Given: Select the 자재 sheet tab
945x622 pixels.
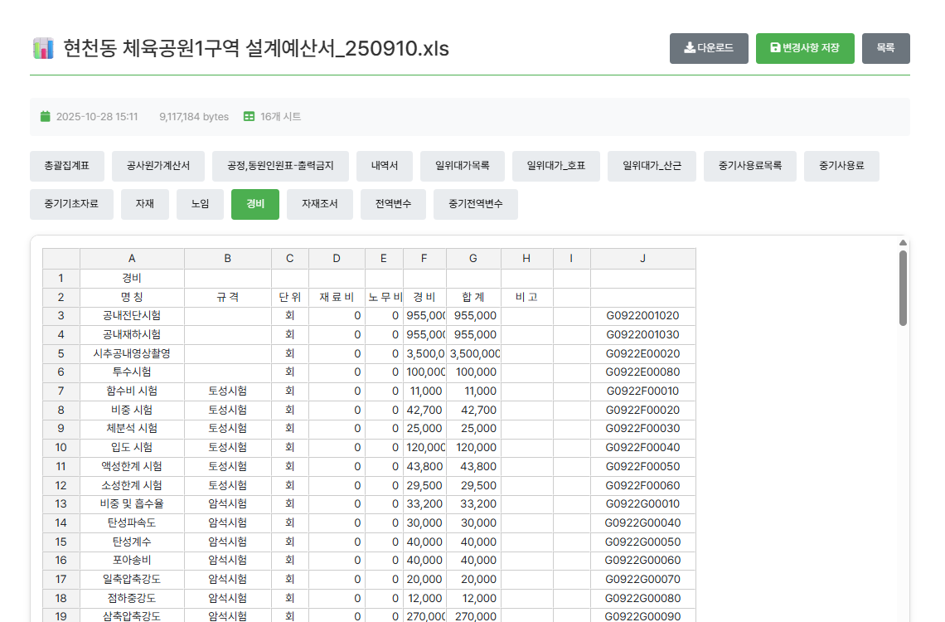Looking at the screenshot, I should click(x=145, y=204).
